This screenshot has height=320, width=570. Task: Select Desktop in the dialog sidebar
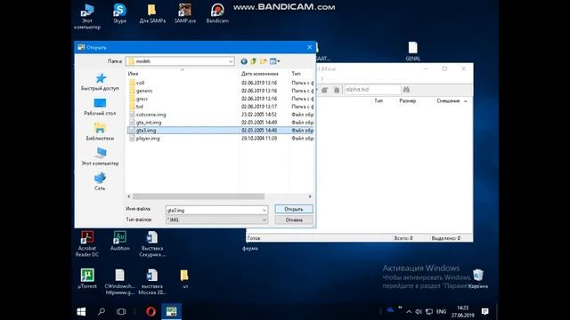click(x=100, y=107)
